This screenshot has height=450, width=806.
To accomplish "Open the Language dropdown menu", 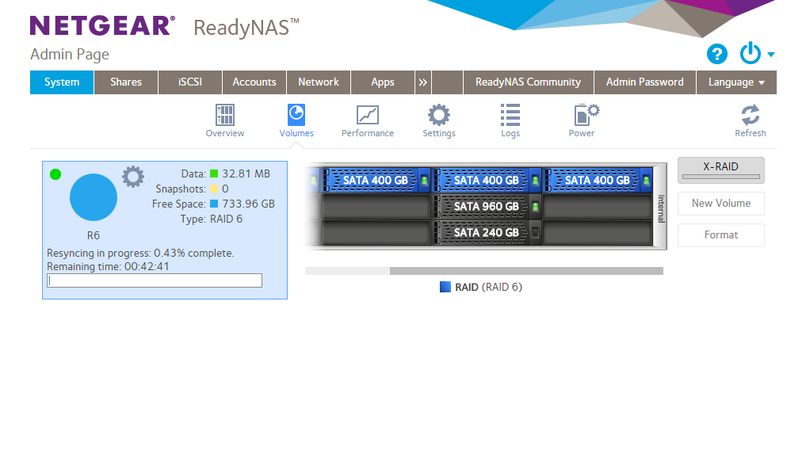I will coord(736,82).
